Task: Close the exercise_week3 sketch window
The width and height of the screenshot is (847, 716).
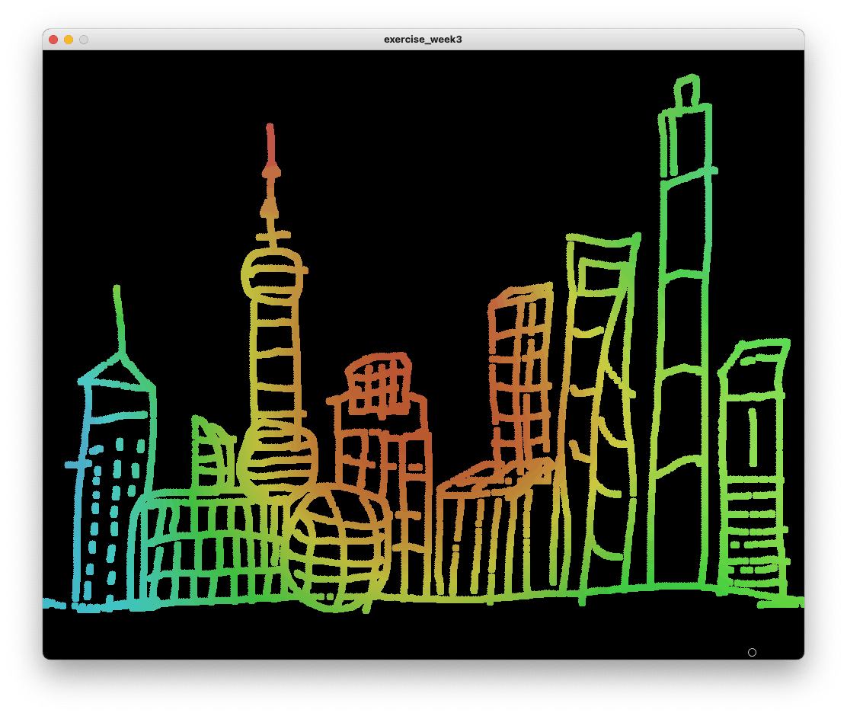Action: coord(52,39)
